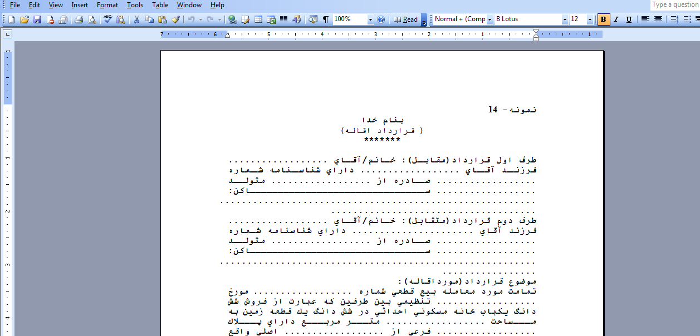Open the Format menu
The height and width of the screenshot is (336, 700).
pos(107,5)
